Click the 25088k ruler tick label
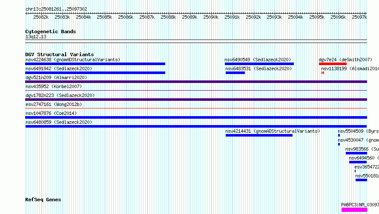 click(x=168, y=17)
